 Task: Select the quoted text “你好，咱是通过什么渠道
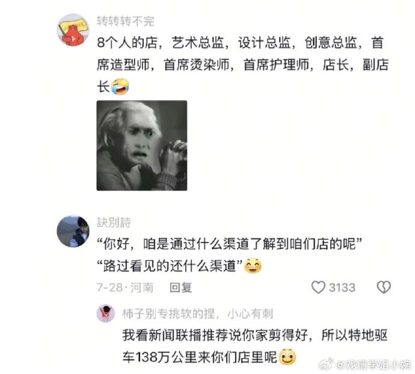(230, 244)
